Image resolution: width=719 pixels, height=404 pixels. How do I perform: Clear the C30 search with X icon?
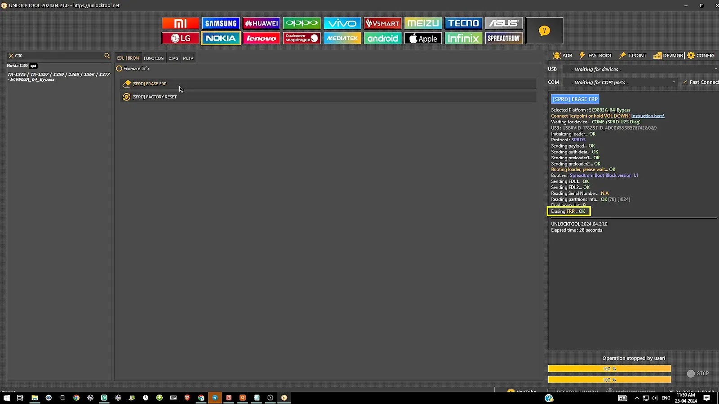[11, 56]
